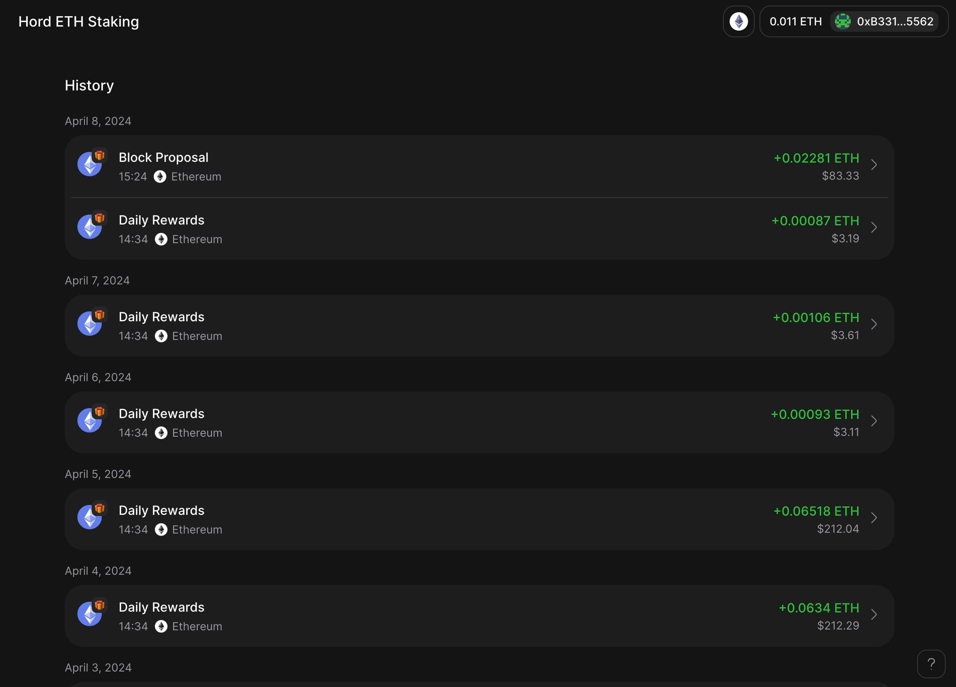Click the gift badge on the Block Proposal entry

pos(100,155)
